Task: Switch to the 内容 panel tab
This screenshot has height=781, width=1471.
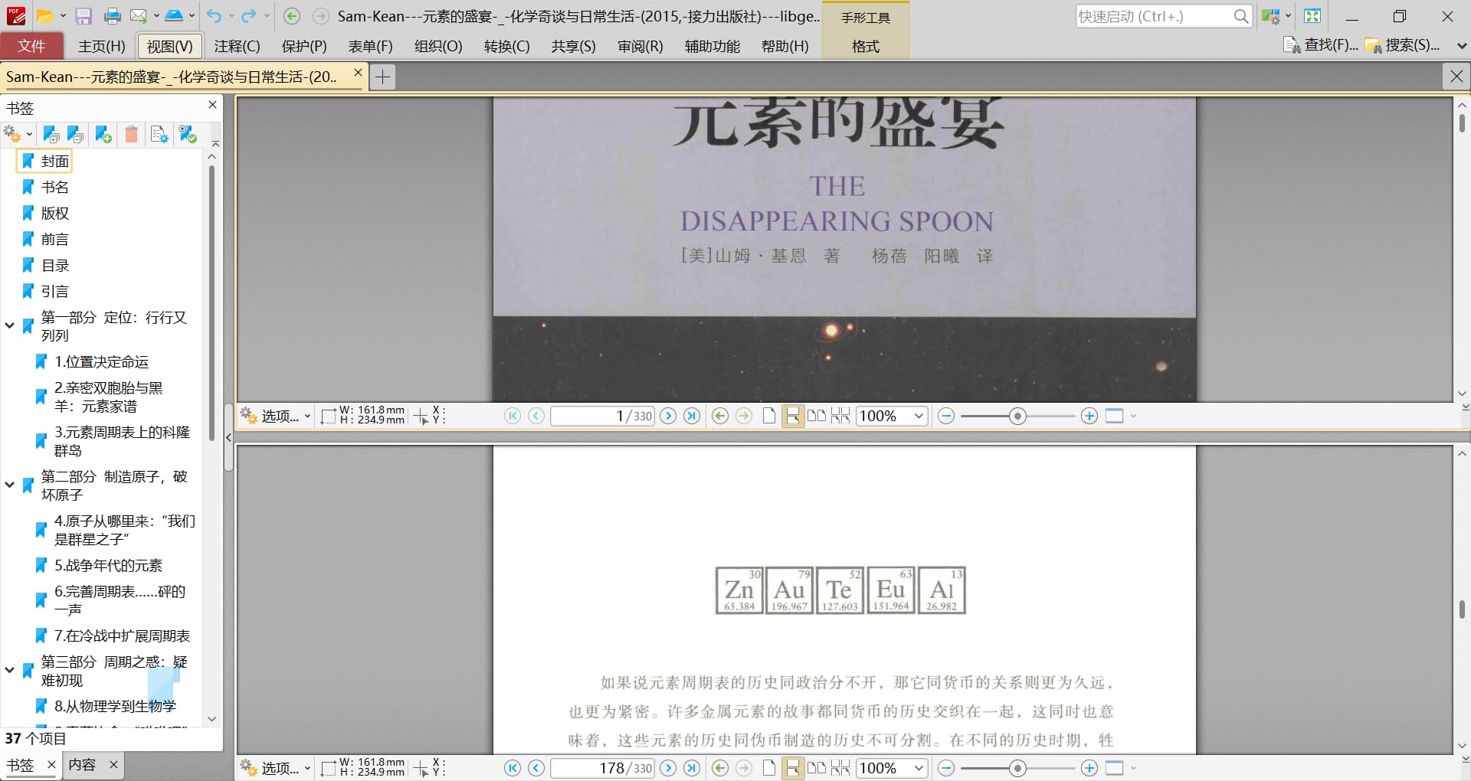Action: tap(82, 764)
